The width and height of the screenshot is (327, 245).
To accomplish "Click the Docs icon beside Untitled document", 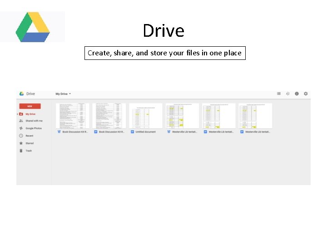I will tap(132, 132).
